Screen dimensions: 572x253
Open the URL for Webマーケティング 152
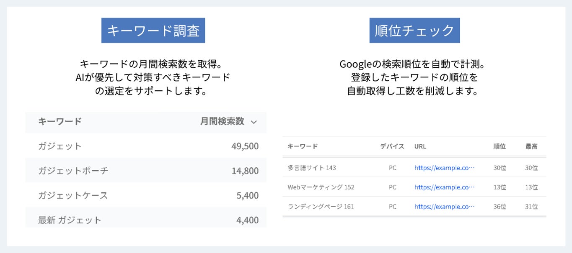pyautogui.click(x=445, y=187)
